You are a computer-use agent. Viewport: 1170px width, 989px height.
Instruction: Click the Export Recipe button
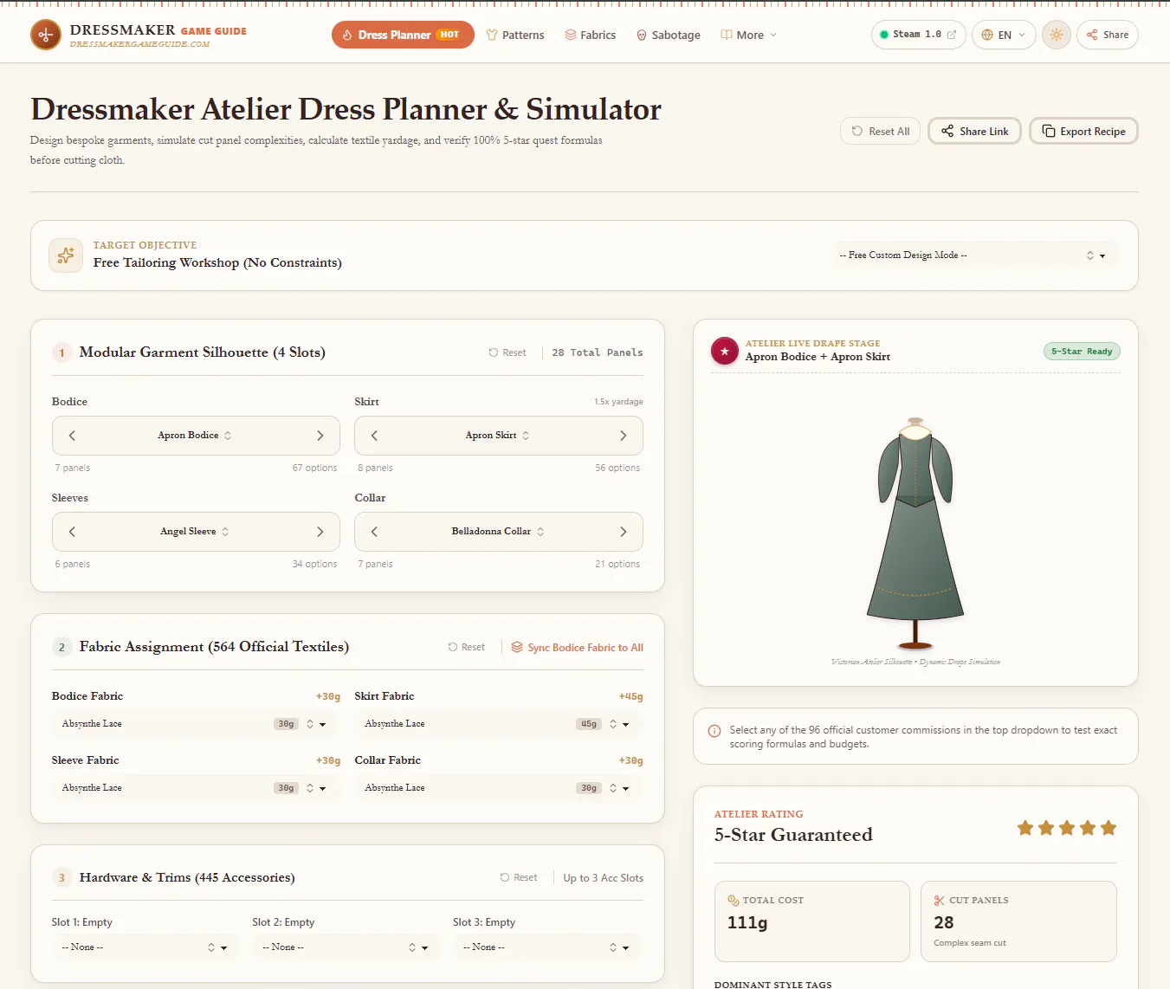pyautogui.click(x=1083, y=131)
